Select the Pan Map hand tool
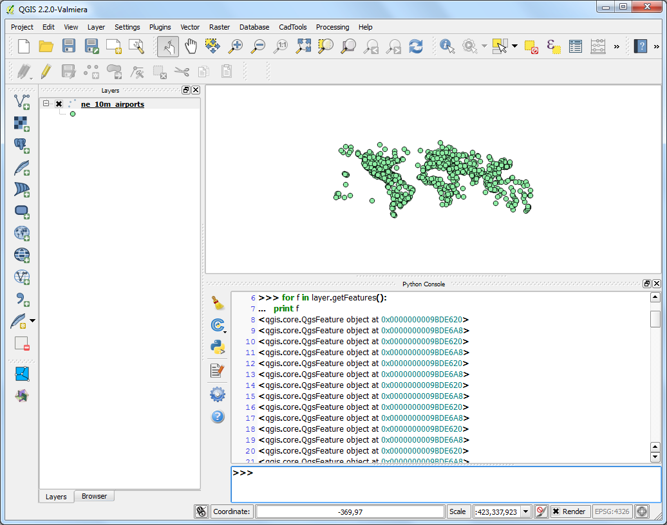This screenshot has width=667, height=525. pos(191,46)
